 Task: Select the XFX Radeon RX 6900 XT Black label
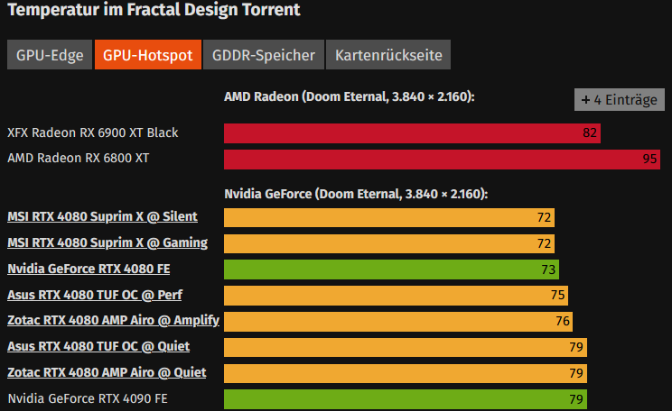tap(92, 133)
